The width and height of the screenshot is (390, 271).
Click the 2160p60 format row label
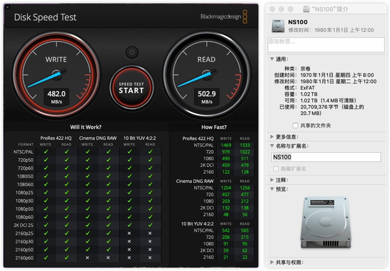tap(24, 258)
